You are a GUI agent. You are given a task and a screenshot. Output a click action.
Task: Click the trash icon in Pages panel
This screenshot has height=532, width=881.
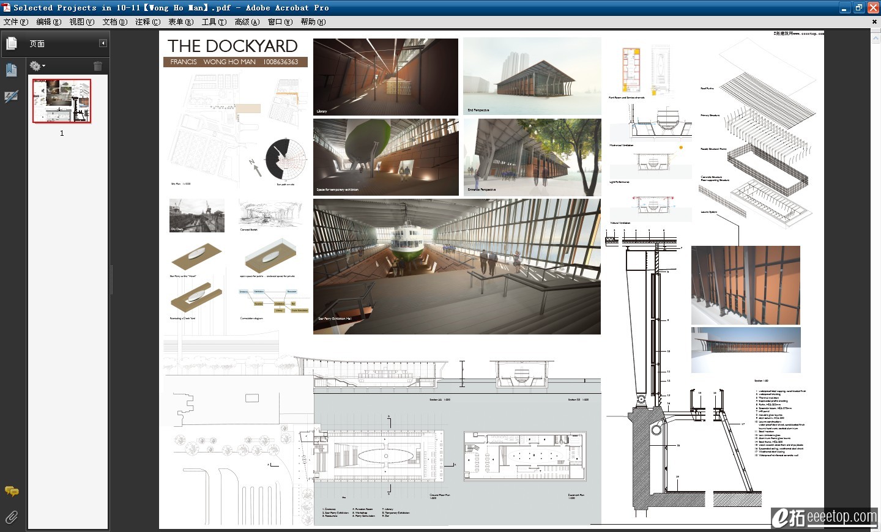tap(98, 65)
